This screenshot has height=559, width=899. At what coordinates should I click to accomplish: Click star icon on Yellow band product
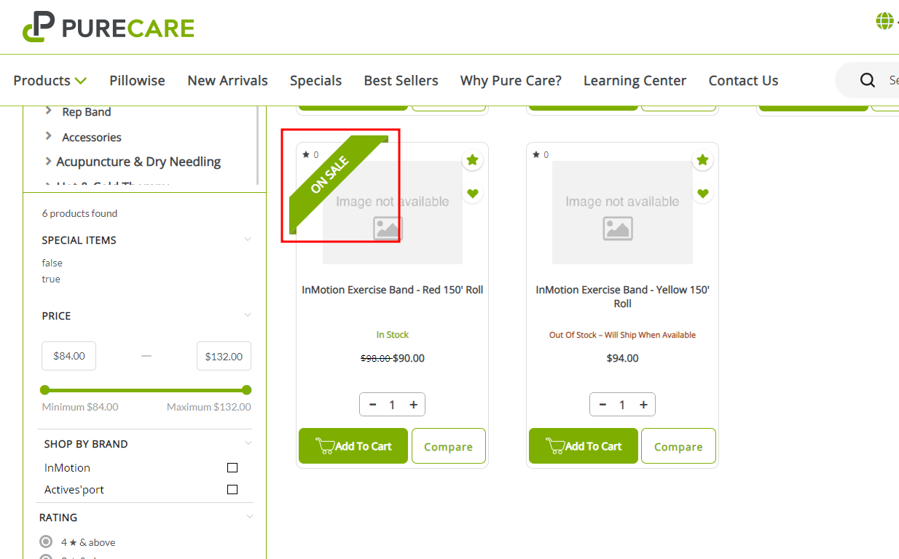coord(702,160)
